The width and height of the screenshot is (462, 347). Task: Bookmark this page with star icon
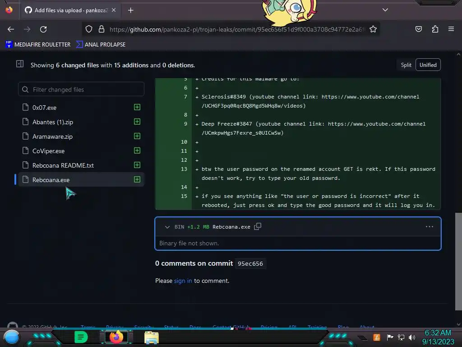tap(373, 29)
